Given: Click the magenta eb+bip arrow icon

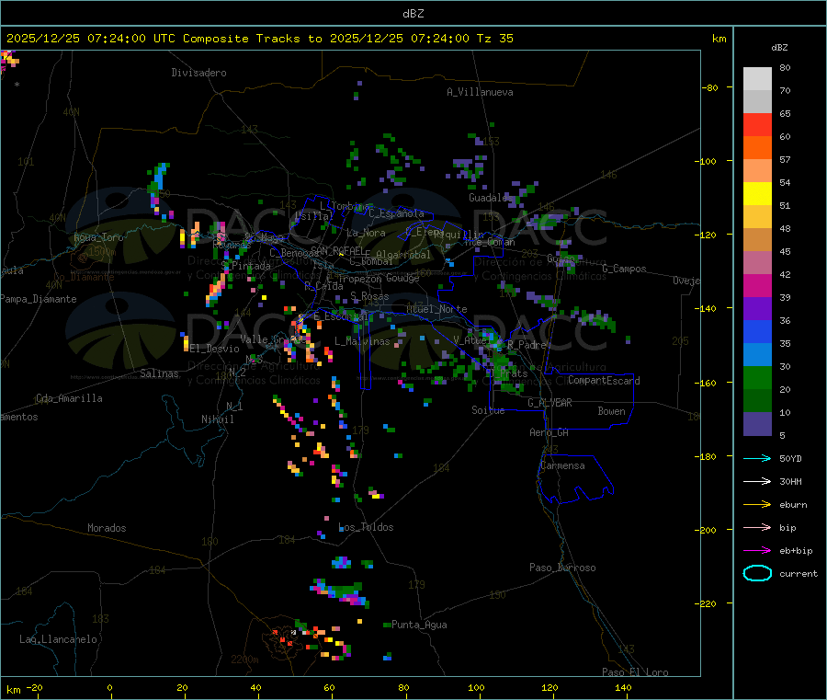Looking at the screenshot, I should click(x=756, y=551).
